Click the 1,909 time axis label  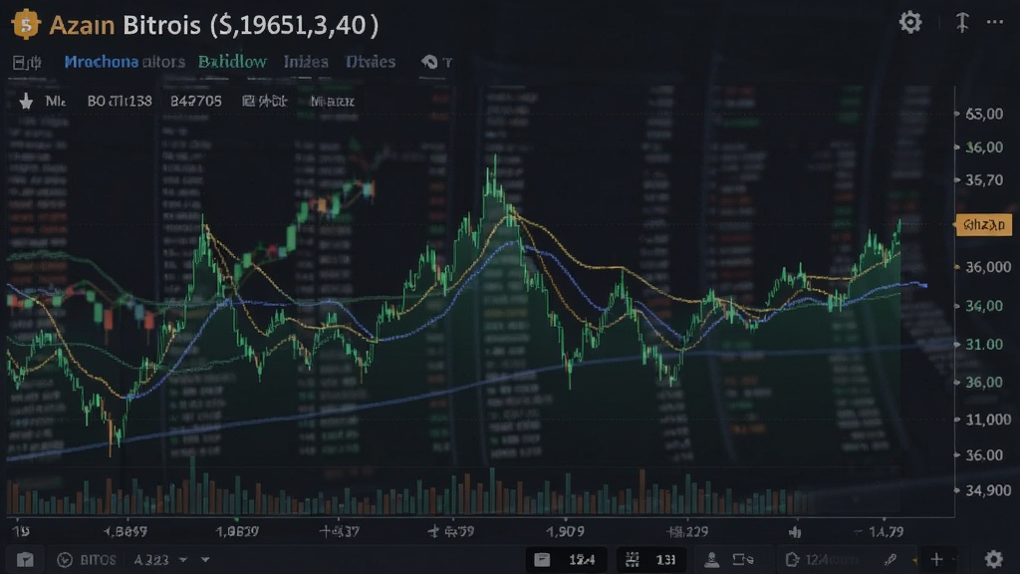tap(565, 532)
